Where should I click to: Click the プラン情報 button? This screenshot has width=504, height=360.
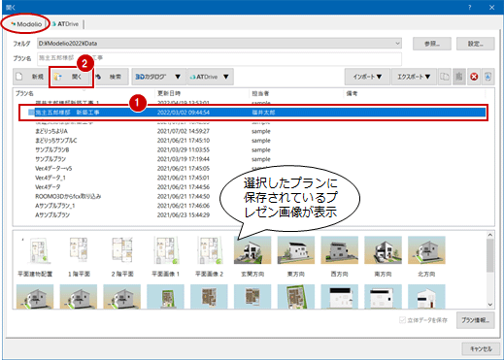[x=475, y=320]
